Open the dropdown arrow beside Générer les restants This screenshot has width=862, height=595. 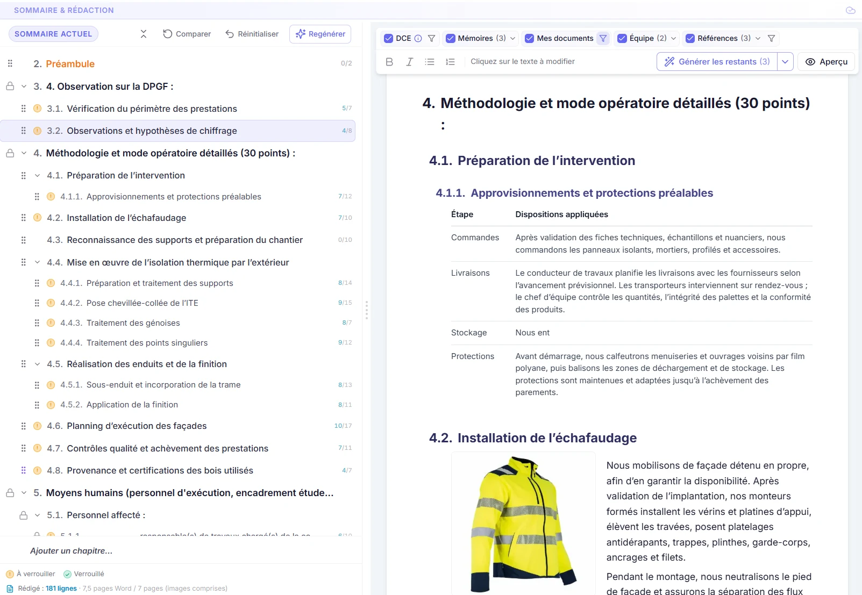(x=785, y=62)
